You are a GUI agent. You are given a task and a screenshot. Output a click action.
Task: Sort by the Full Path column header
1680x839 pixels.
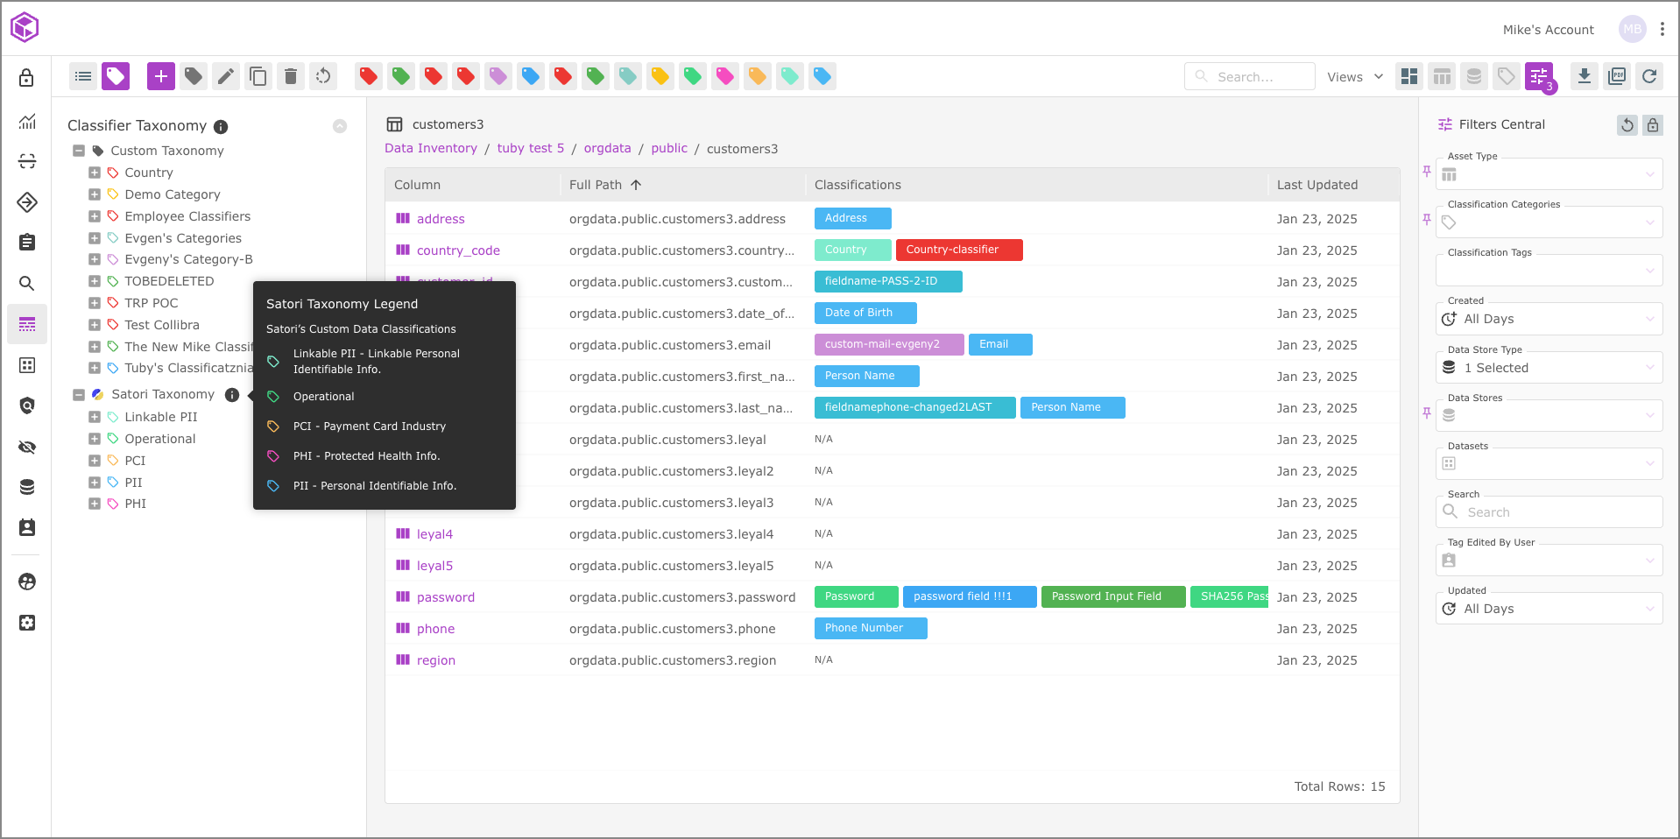596,185
